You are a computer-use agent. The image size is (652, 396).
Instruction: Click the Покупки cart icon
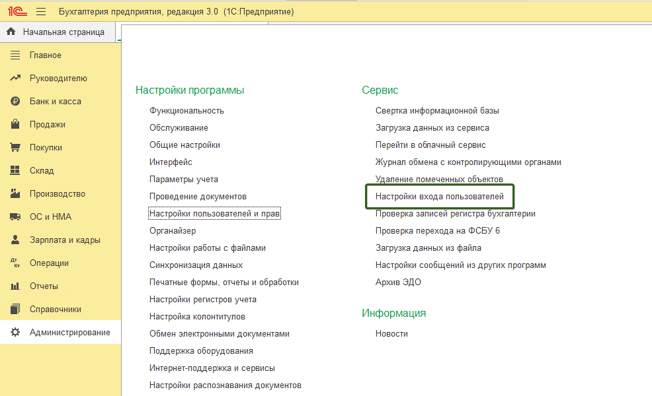pyautogui.click(x=15, y=147)
